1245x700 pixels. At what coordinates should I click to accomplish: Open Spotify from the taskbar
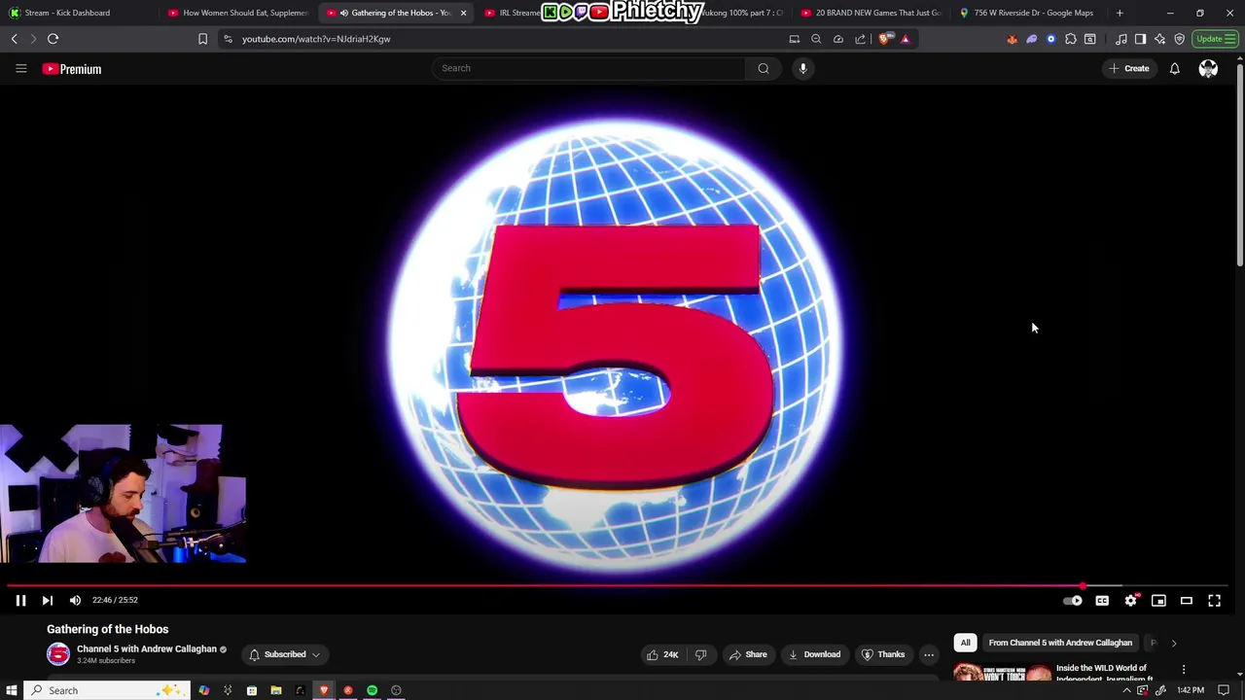tap(372, 690)
